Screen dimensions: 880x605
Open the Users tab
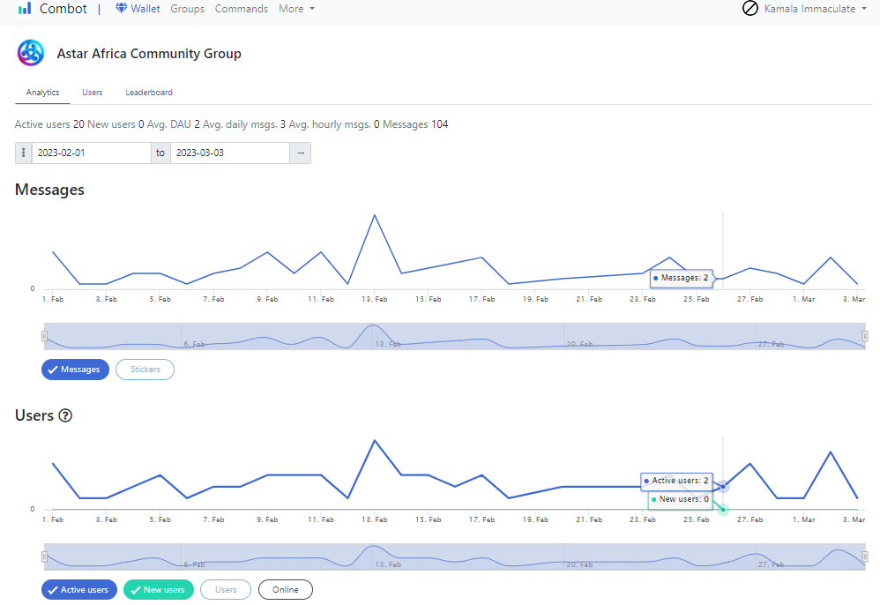[92, 92]
